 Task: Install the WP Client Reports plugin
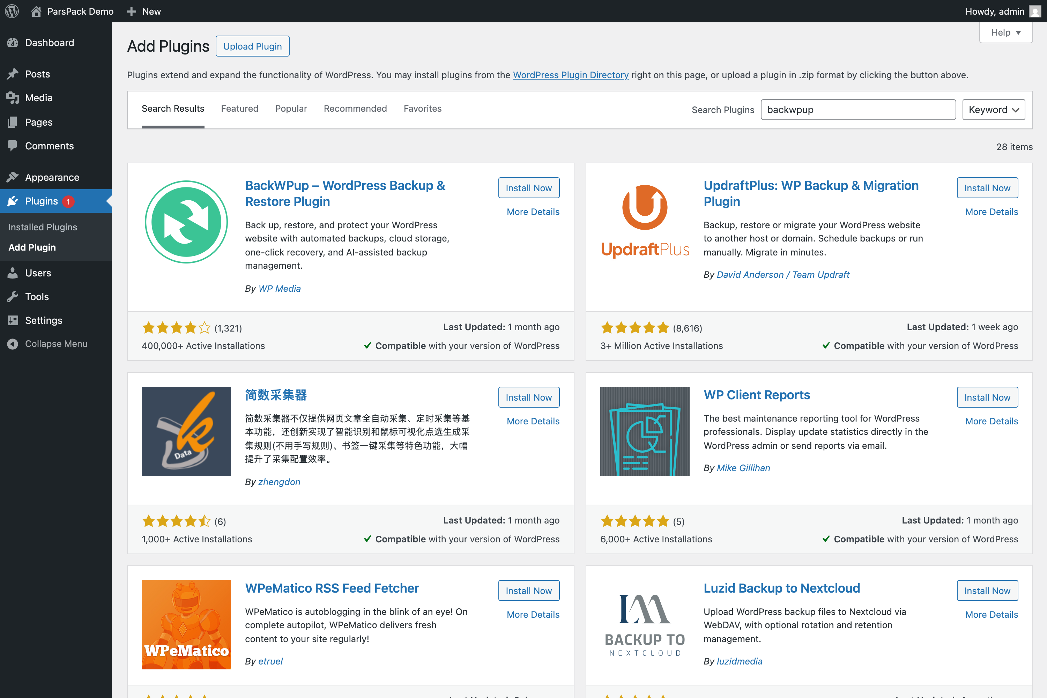coord(987,397)
